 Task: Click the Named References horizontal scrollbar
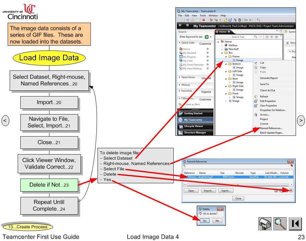(238, 184)
